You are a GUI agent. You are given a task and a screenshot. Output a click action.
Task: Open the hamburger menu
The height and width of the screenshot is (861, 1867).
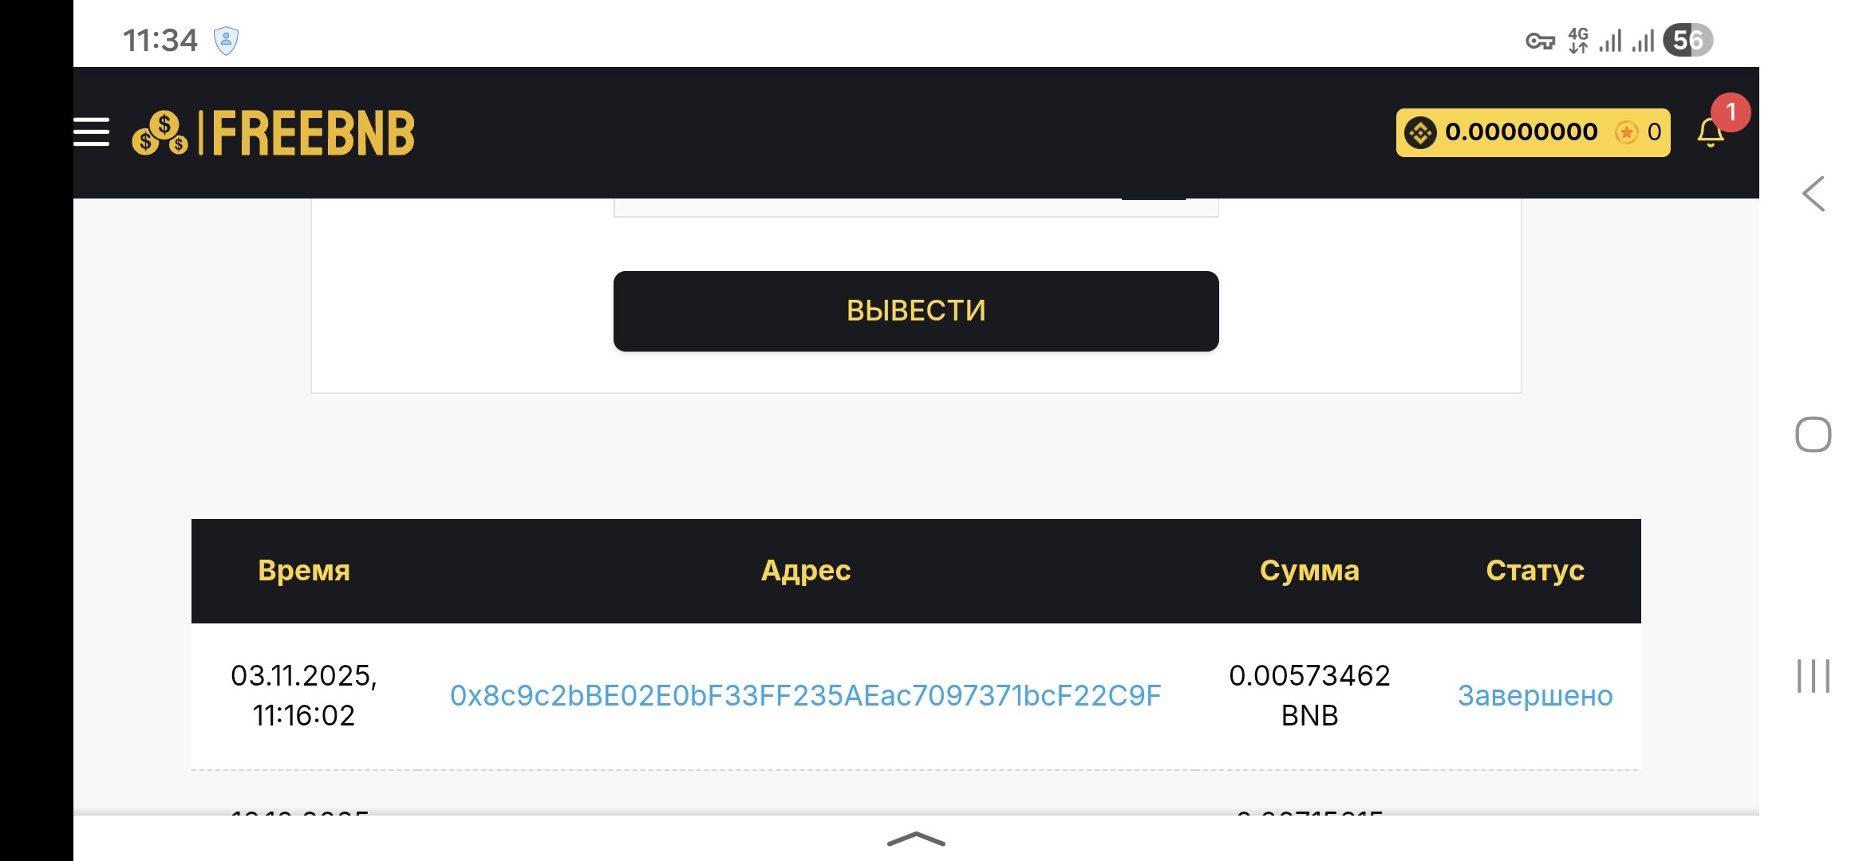(91, 132)
